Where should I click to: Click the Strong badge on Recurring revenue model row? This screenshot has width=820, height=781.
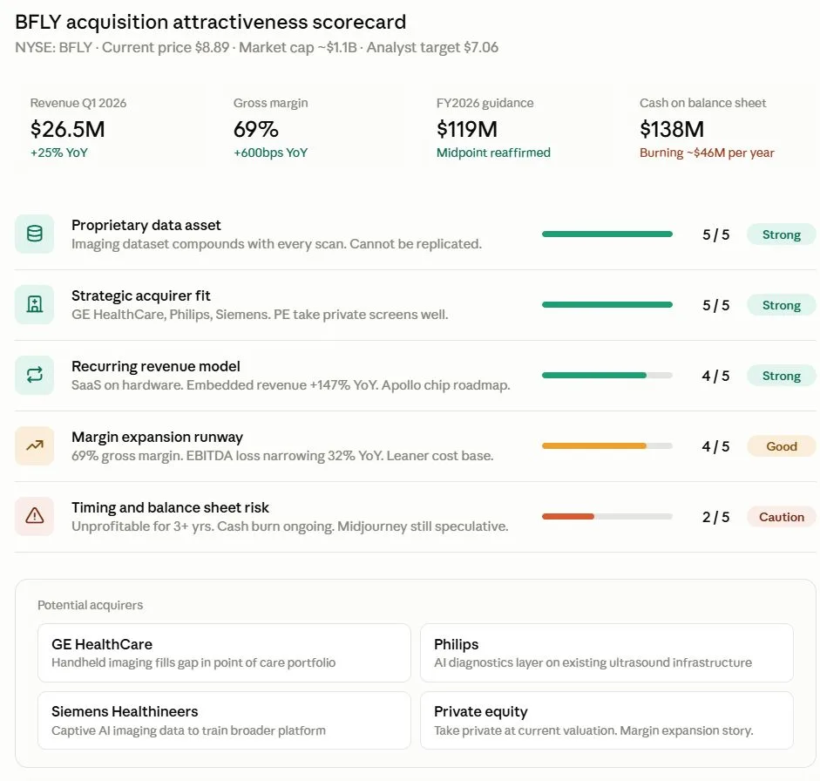click(x=782, y=376)
